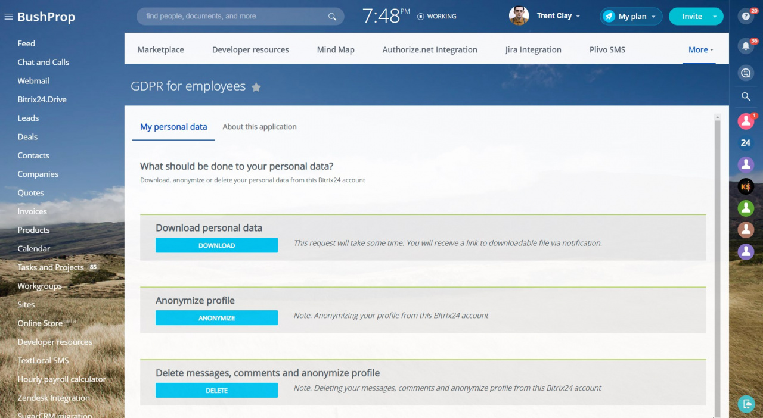Image resolution: width=763 pixels, height=418 pixels.
Task: Click the BushProp logo
Action: coord(46,17)
